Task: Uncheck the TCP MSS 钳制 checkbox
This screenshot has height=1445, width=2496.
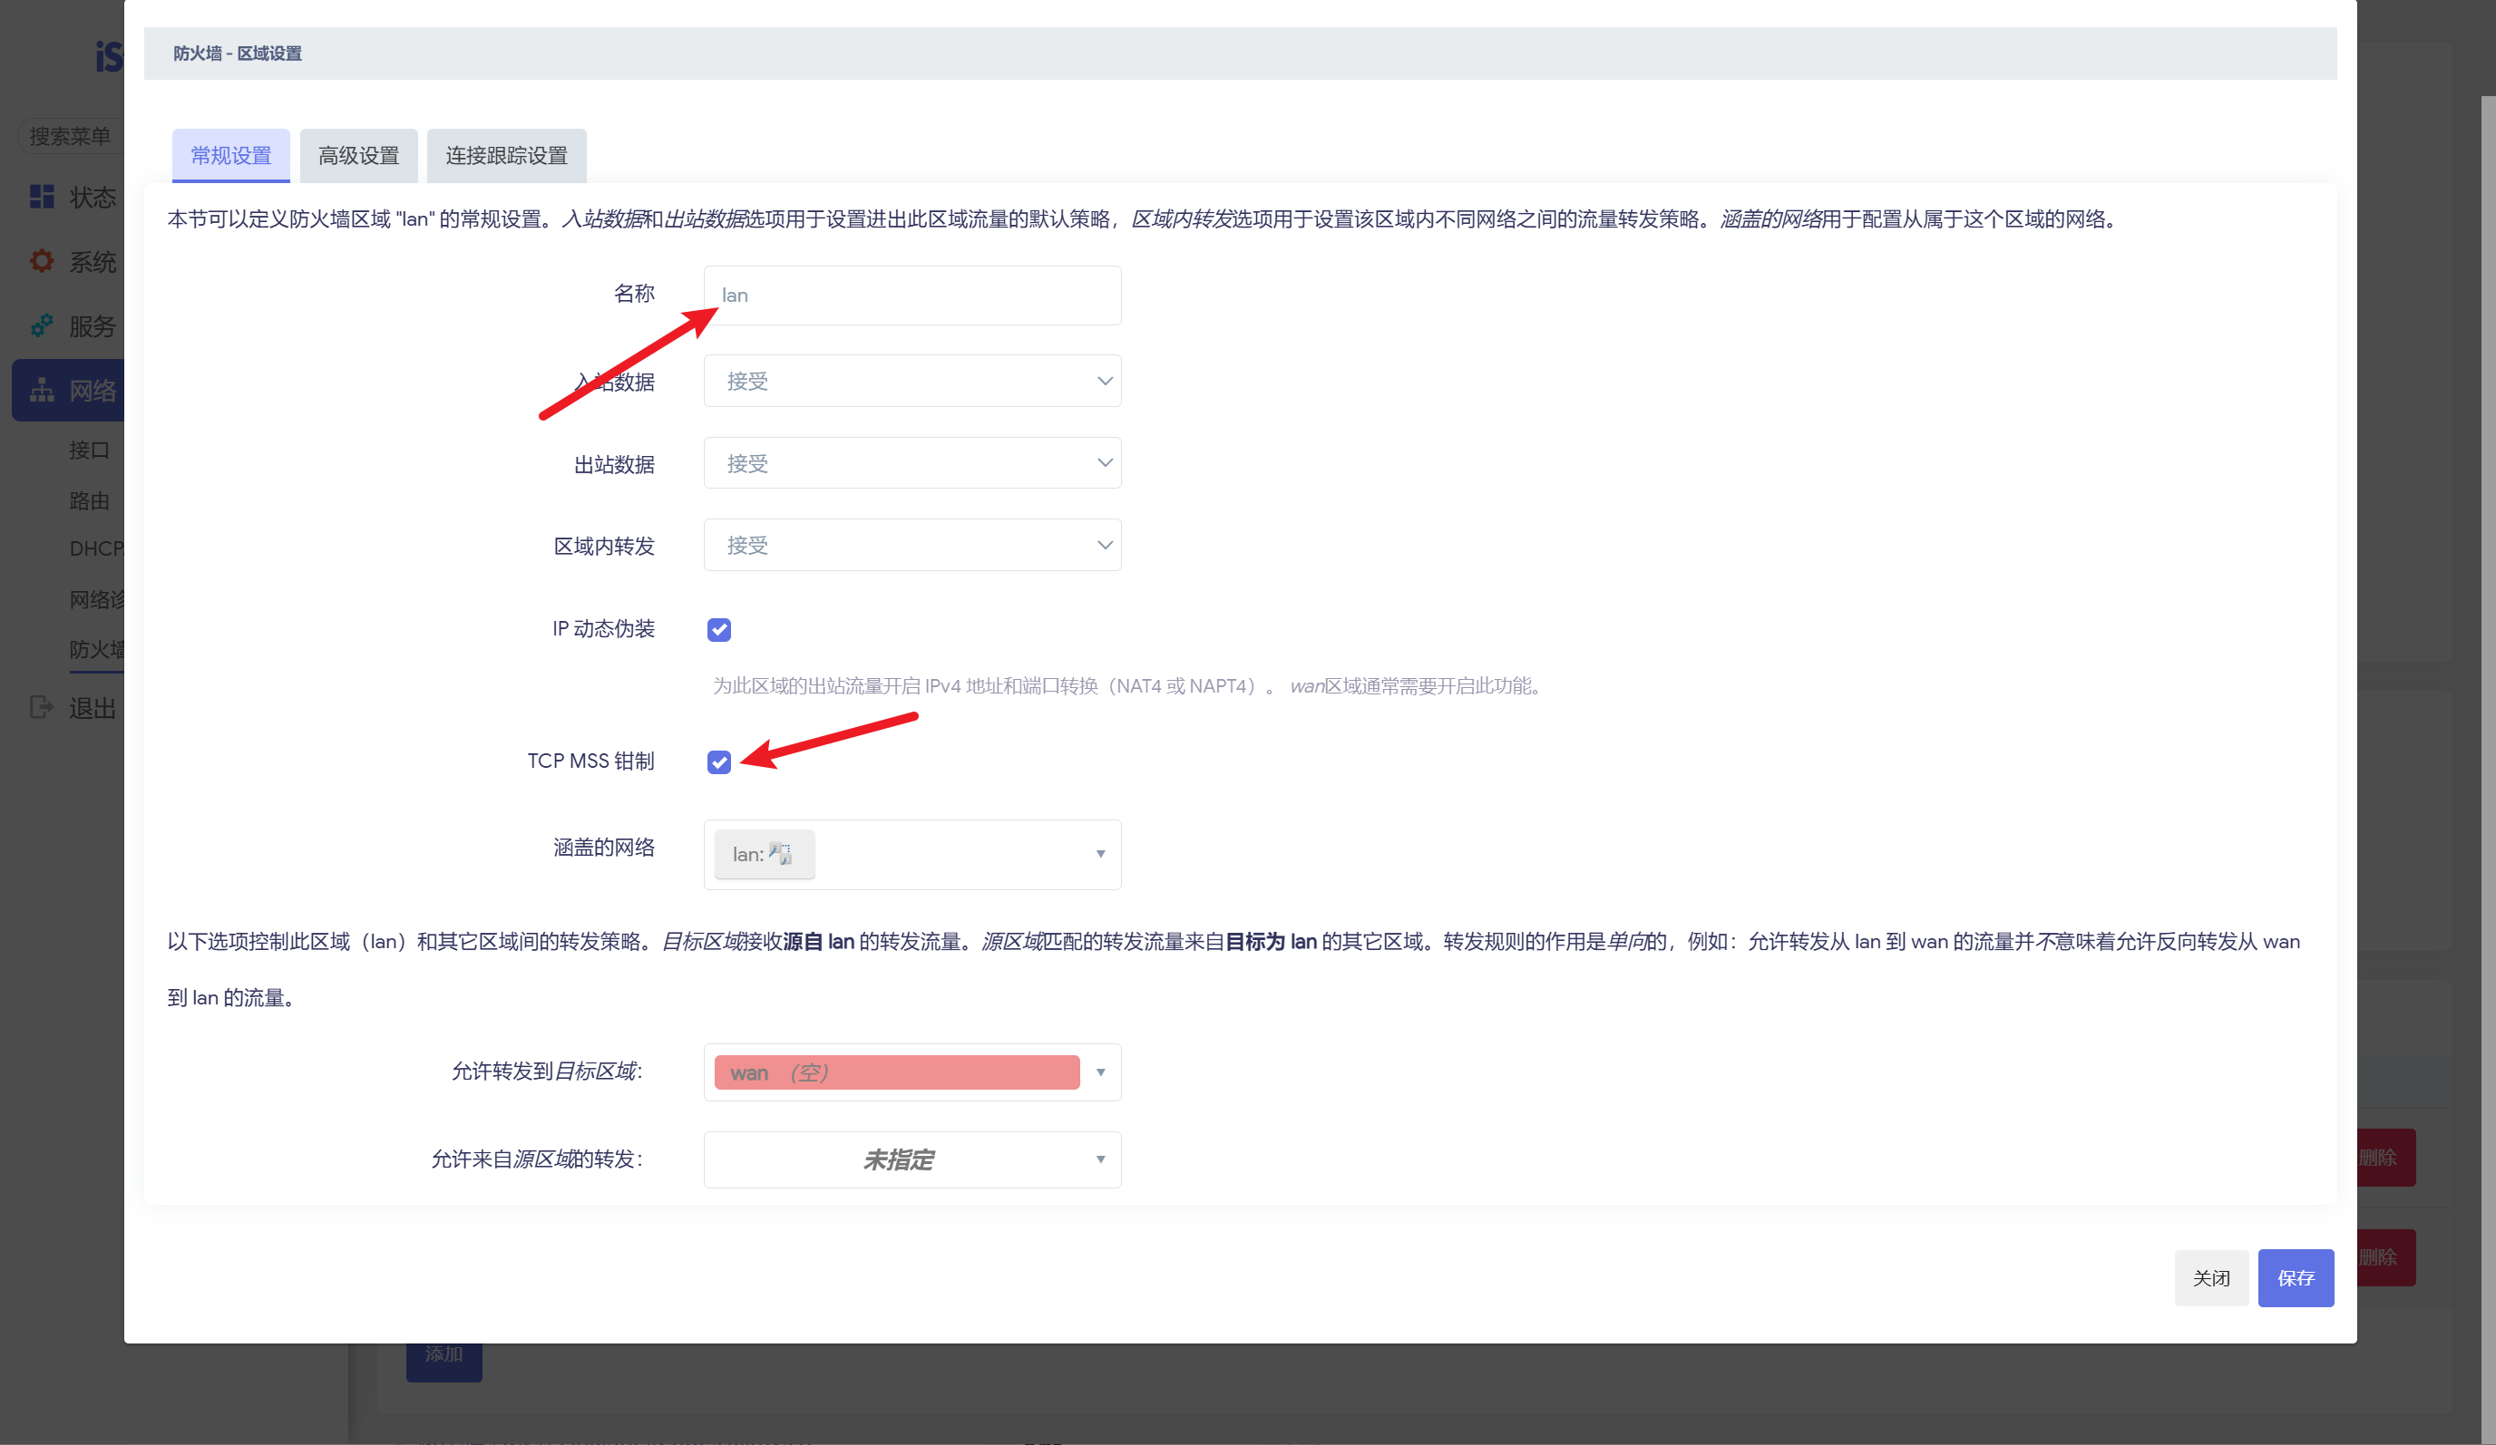Action: click(x=719, y=761)
